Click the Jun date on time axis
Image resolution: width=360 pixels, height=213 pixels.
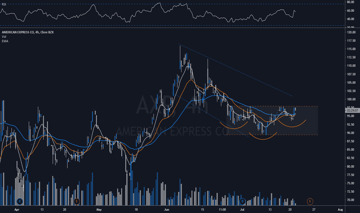click(x=166, y=210)
